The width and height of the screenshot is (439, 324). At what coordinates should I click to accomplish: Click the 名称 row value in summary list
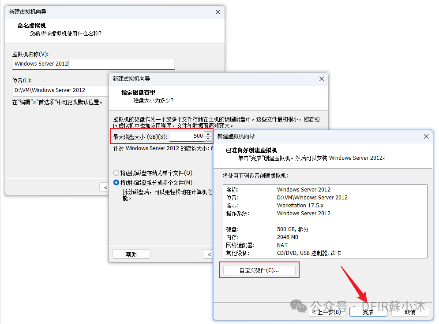pyautogui.click(x=304, y=189)
